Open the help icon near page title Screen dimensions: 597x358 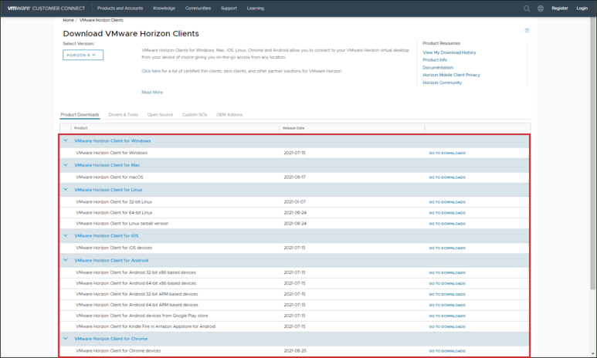(x=527, y=30)
